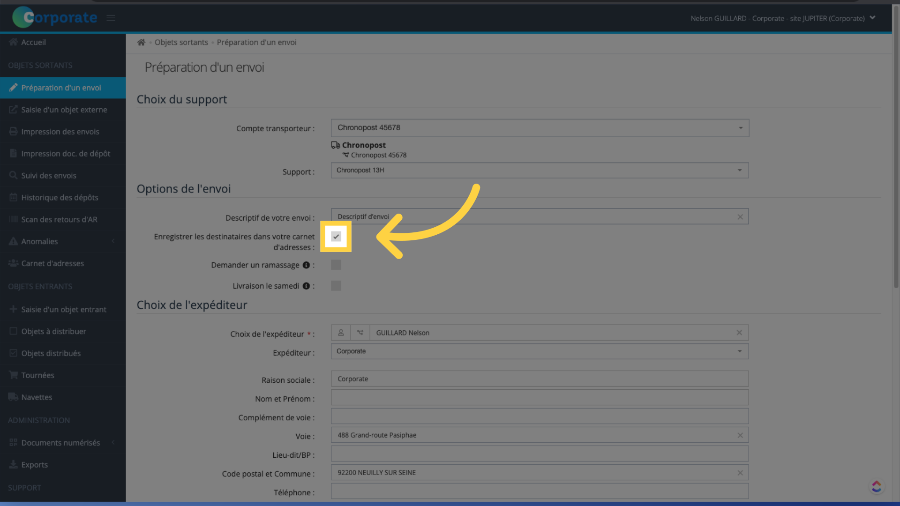Click the cart icon for Tournées

tap(14, 375)
